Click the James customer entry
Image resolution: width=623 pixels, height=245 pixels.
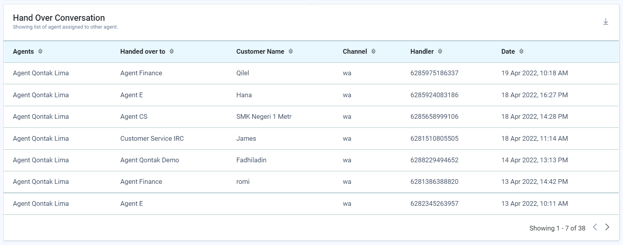click(x=246, y=138)
